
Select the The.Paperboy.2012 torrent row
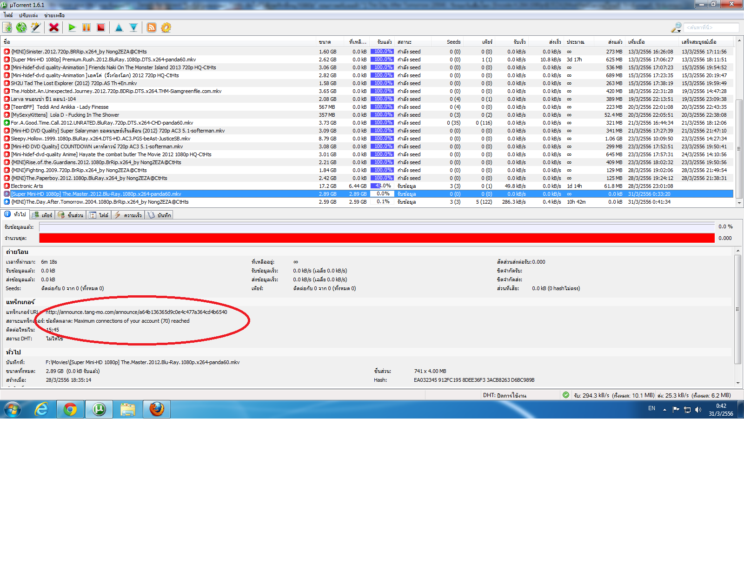(367, 178)
